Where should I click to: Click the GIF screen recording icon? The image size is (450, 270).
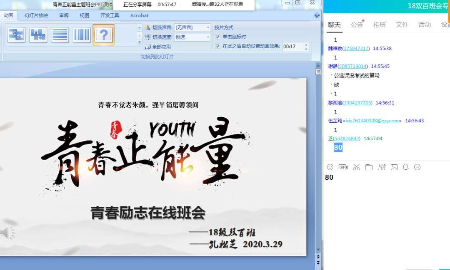coord(342,167)
